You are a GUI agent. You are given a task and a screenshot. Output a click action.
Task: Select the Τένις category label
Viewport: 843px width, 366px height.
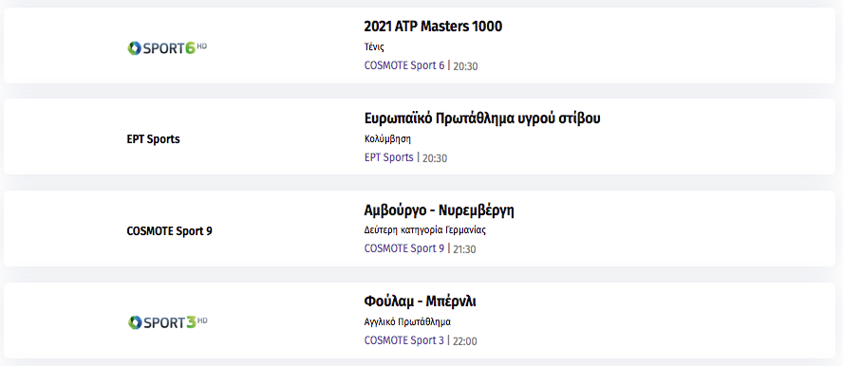coord(374,47)
